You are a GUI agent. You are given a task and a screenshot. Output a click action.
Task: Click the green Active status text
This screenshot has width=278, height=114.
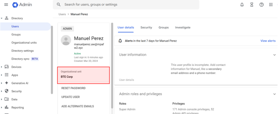click(x=77, y=53)
